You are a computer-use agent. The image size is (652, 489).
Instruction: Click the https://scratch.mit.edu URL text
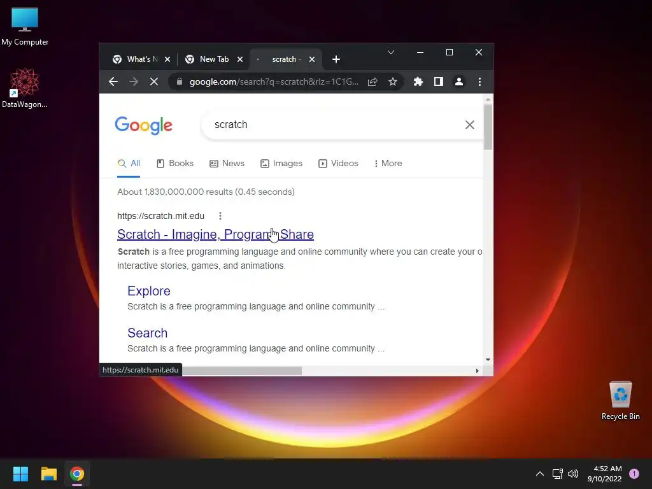(160, 216)
